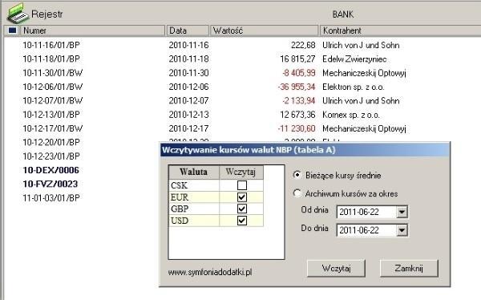Click contractor Elektron sp. z o.o.
This screenshot has width=481, height=300.
tap(353, 87)
